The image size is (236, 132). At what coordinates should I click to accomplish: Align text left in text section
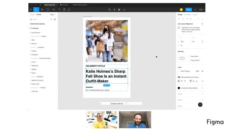tap(179, 81)
